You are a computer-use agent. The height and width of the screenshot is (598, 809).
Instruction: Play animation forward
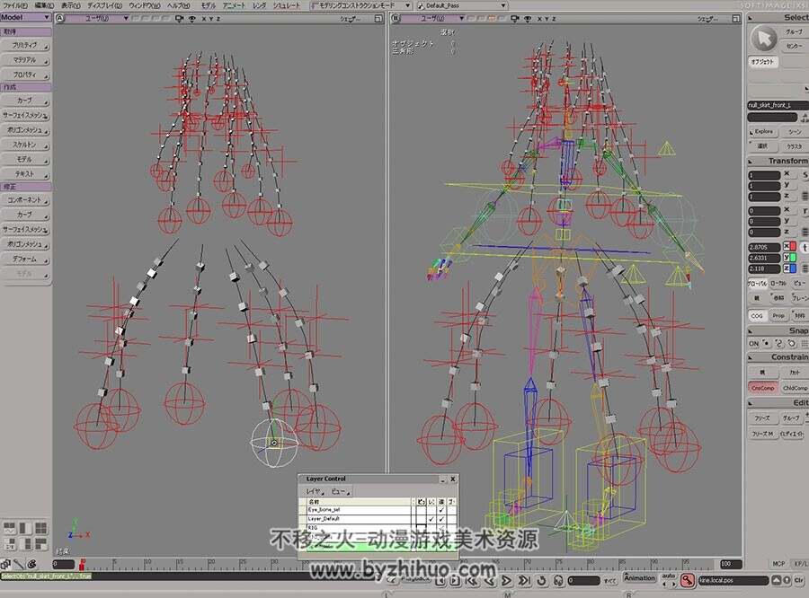(x=507, y=581)
